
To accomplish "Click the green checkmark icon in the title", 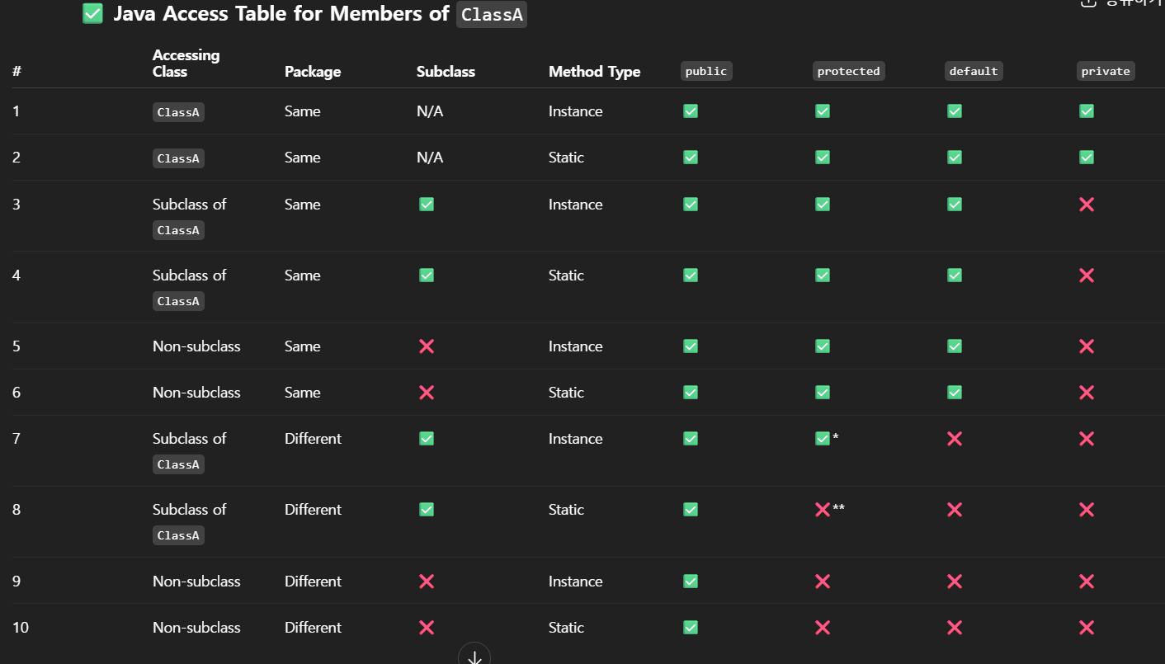I will tap(93, 13).
